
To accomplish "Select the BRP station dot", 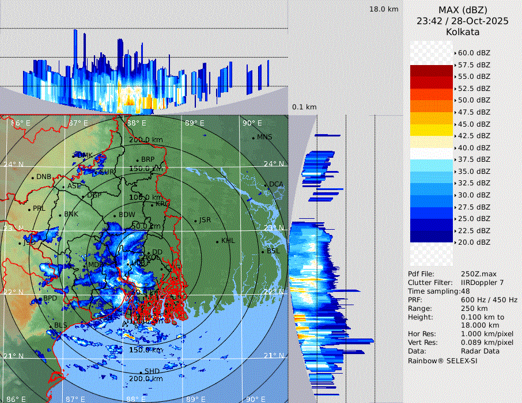I will [x=138, y=159].
